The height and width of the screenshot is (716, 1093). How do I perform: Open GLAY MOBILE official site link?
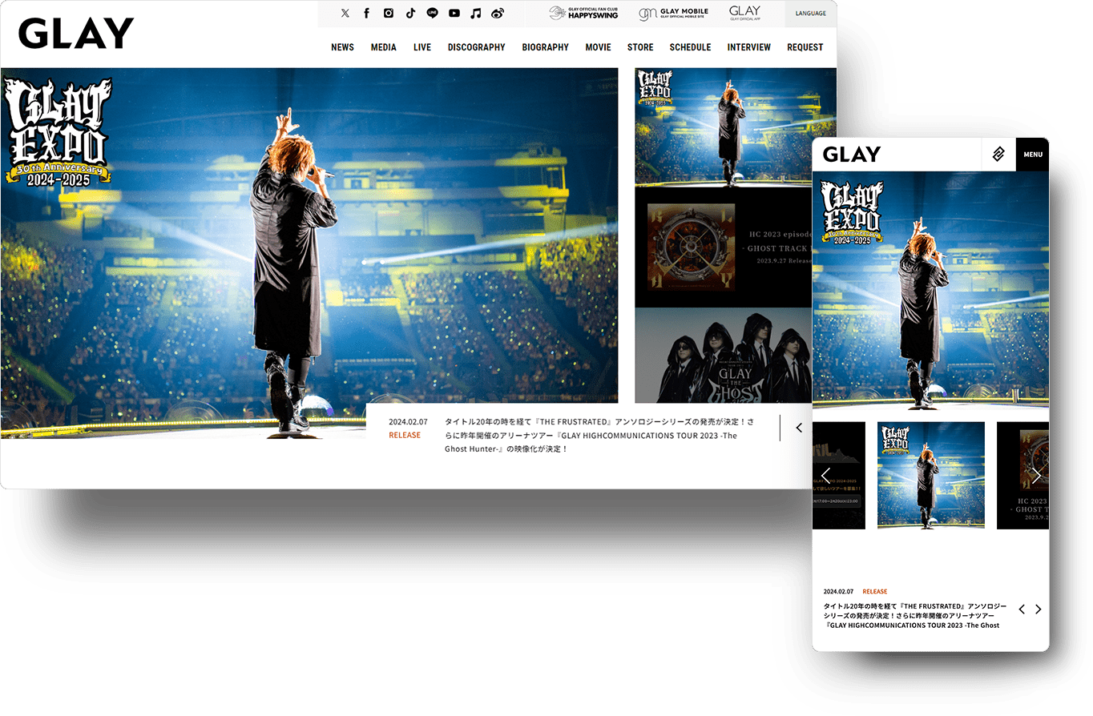673,14
